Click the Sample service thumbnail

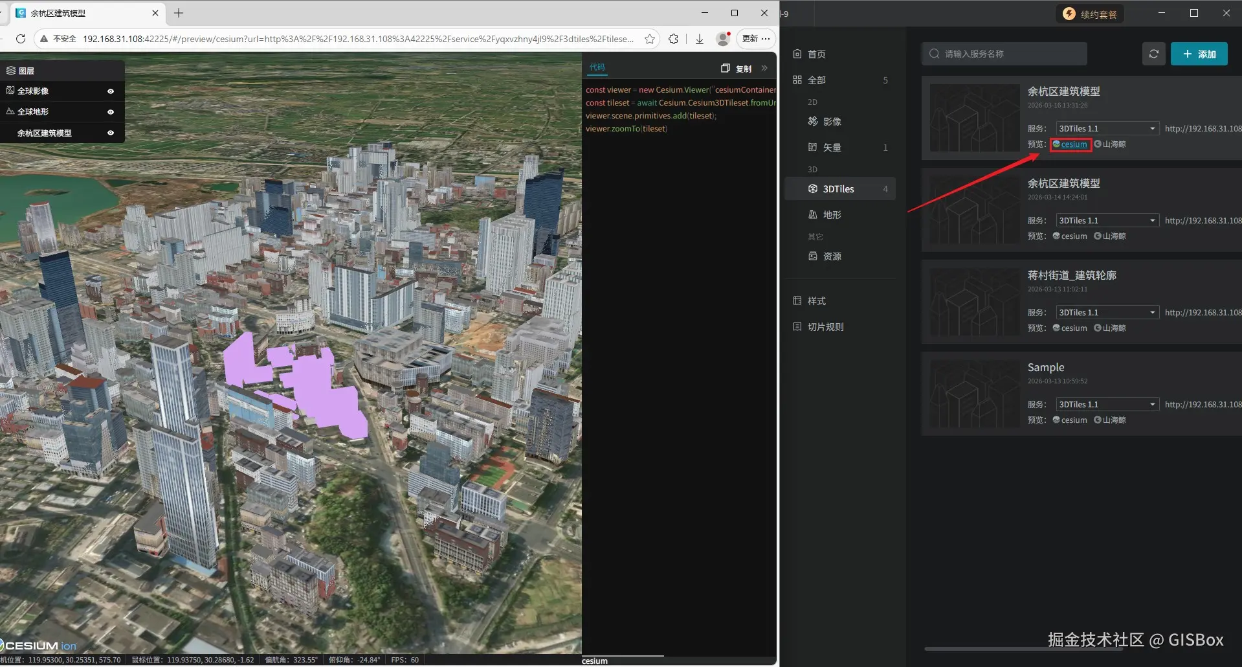pos(975,394)
